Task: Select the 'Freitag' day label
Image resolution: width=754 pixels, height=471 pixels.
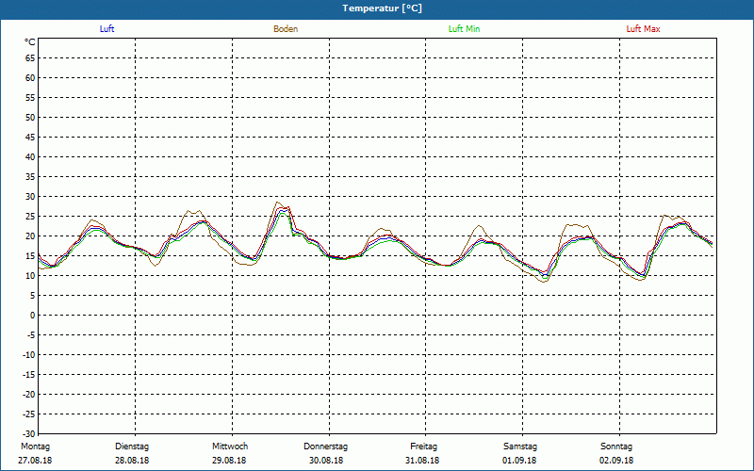Action: [x=423, y=447]
